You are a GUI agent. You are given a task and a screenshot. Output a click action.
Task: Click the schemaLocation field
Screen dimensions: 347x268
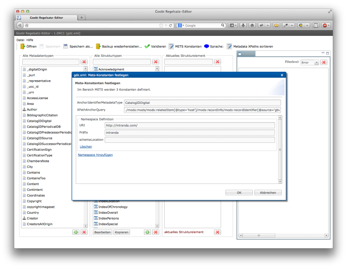pyautogui.click(x=190, y=140)
